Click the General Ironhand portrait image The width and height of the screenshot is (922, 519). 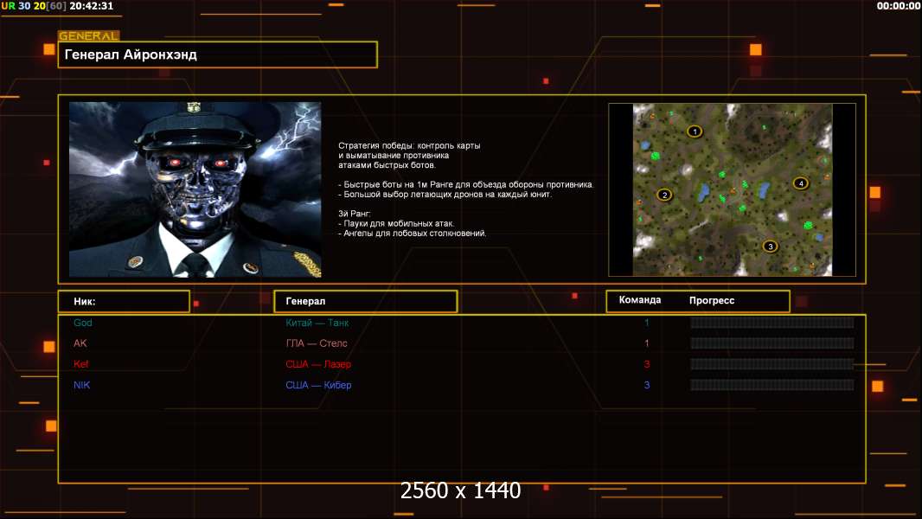click(195, 189)
